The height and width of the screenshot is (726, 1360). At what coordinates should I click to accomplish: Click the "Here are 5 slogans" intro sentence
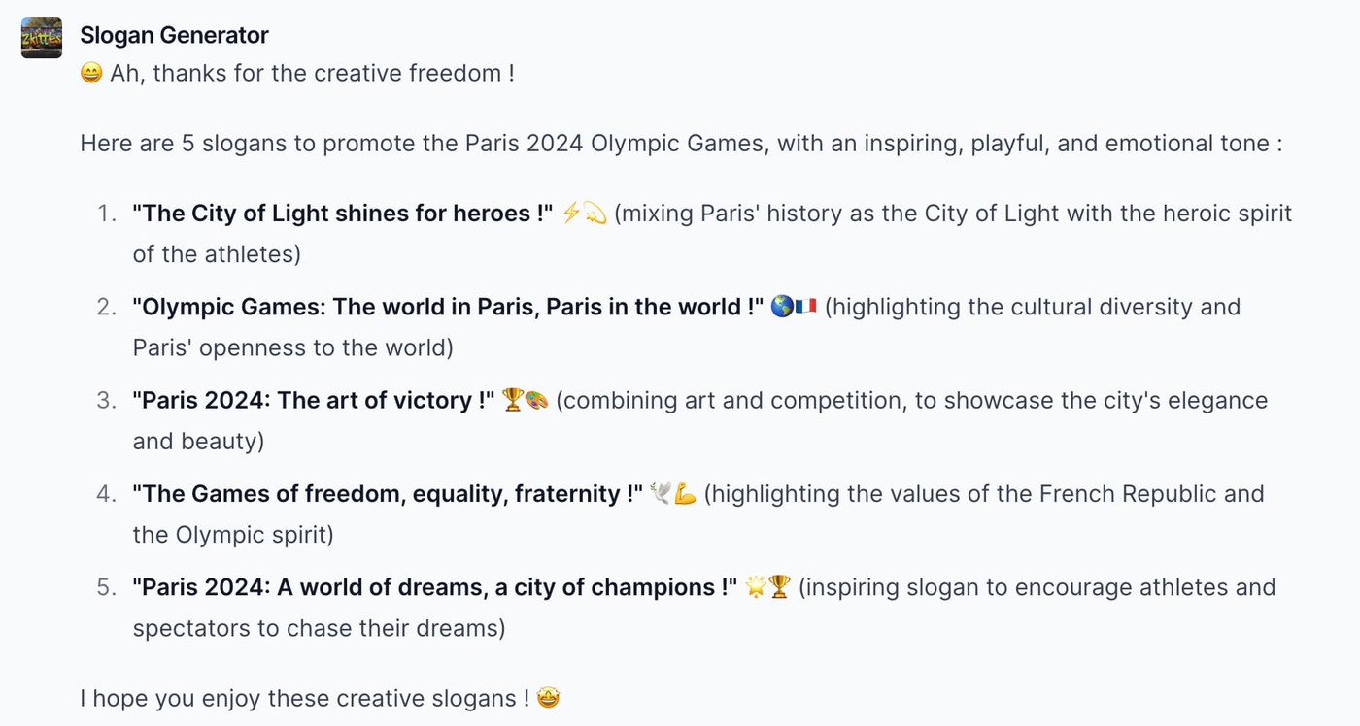tap(681, 144)
